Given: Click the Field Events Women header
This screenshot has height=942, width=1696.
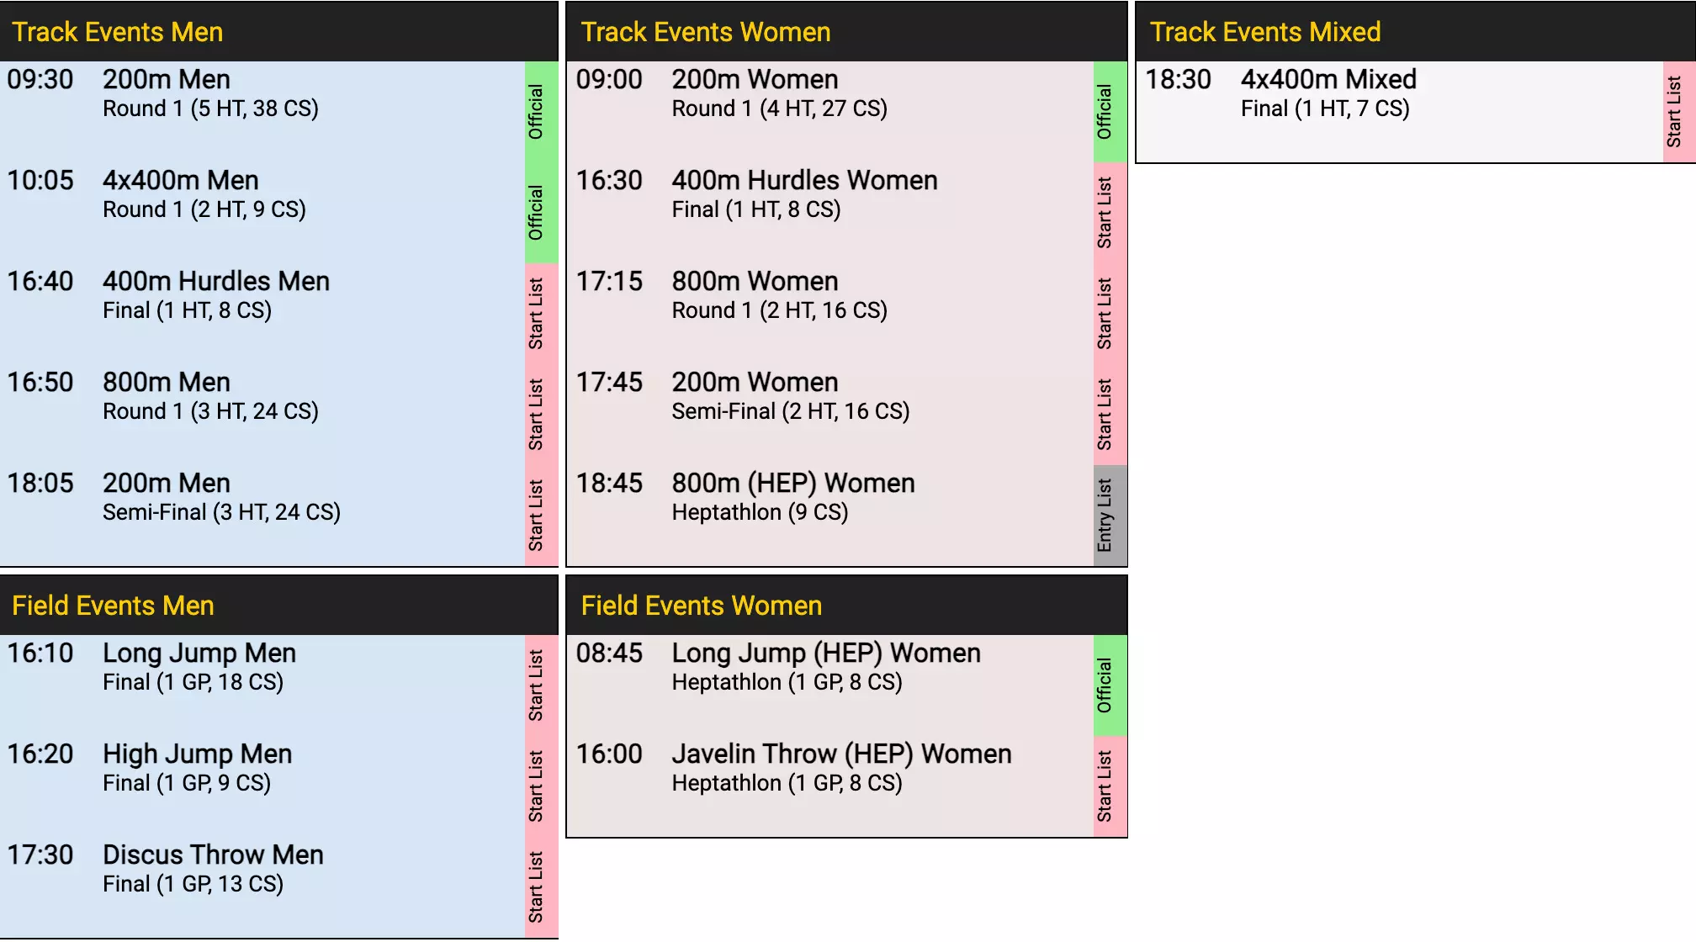Looking at the screenshot, I should (x=701, y=606).
